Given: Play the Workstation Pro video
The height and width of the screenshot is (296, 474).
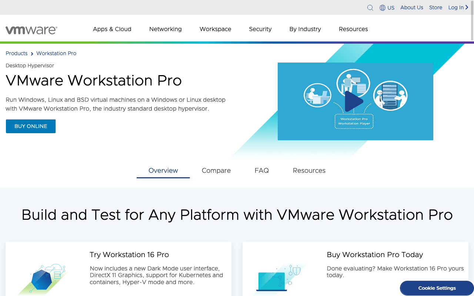Looking at the screenshot, I should [354, 101].
